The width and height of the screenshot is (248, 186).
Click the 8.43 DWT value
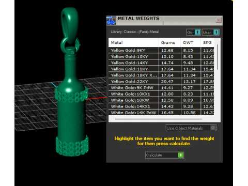click(x=188, y=56)
